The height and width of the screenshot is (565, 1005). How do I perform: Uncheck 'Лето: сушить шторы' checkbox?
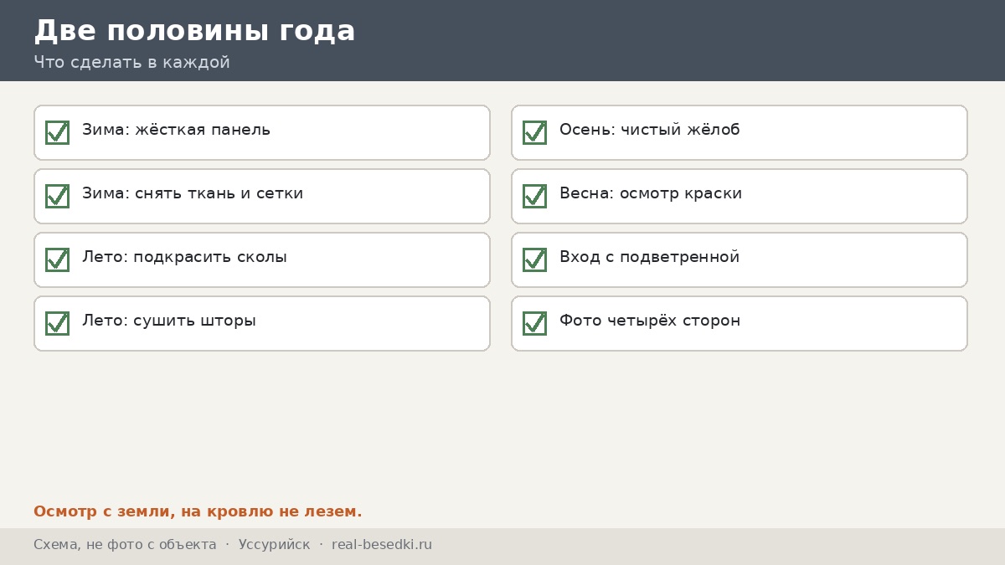pyautogui.click(x=57, y=323)
